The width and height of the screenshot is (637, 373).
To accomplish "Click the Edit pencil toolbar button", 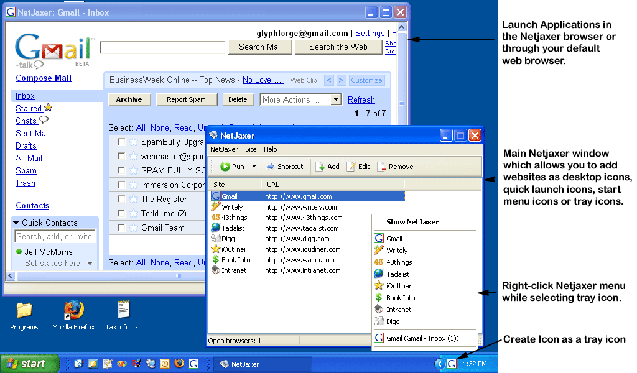I will (x=358, y=167).
